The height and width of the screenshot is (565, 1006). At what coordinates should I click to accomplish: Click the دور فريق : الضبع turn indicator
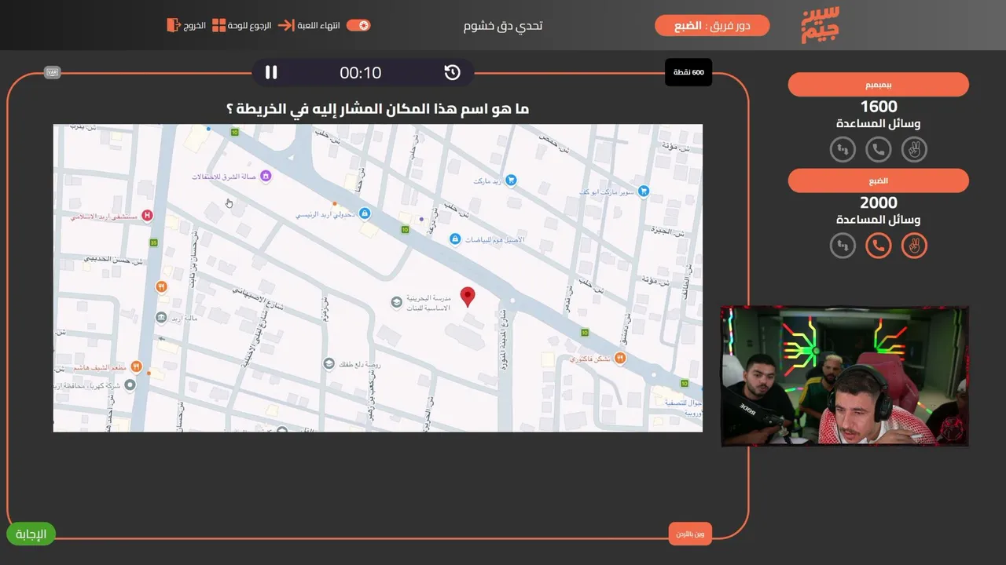[712, 26]
